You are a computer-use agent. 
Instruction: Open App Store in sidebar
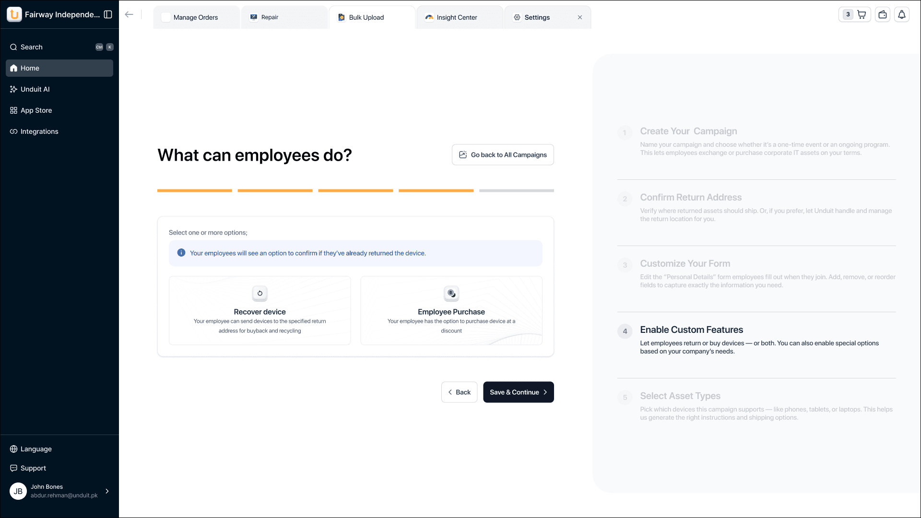pyautogui.click(x=36, y=110)
